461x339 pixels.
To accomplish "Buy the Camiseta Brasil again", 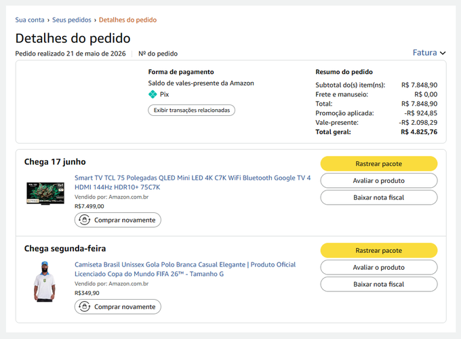I will point(117,306).
